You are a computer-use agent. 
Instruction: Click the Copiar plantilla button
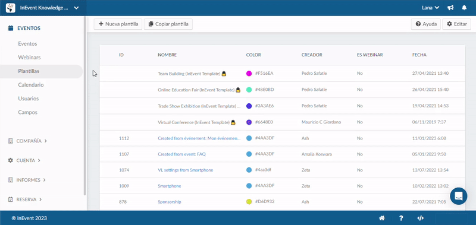tap(168, 24)
